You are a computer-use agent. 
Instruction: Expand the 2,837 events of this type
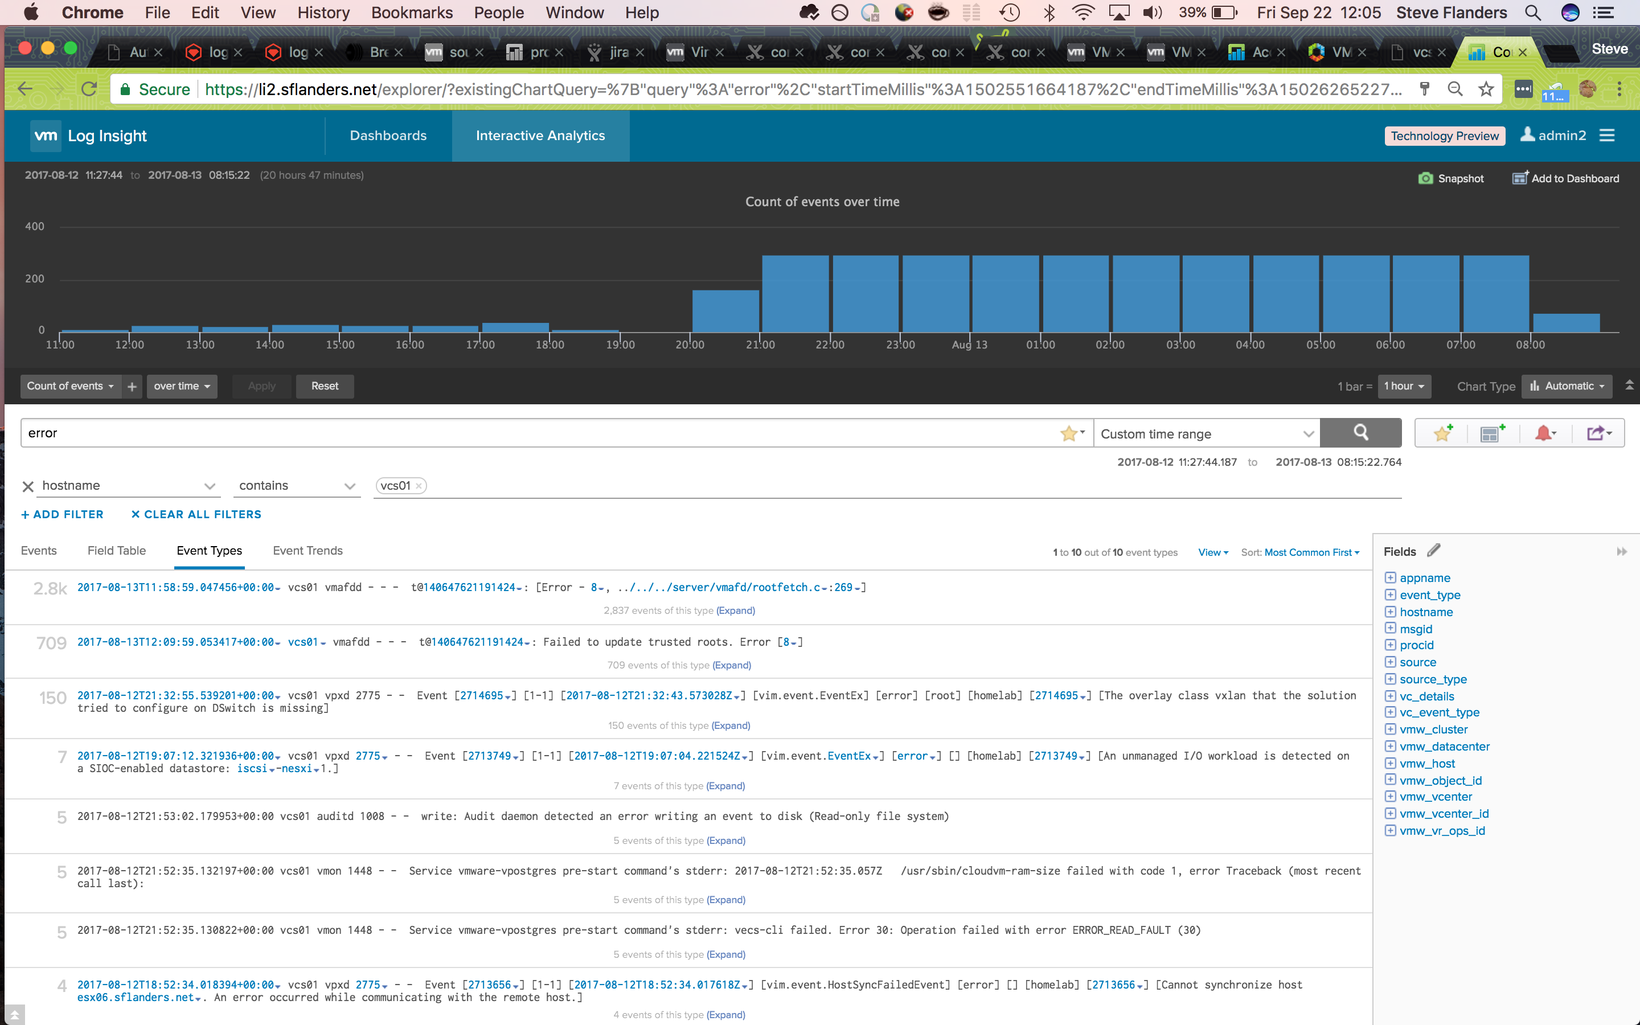[736, 610]
